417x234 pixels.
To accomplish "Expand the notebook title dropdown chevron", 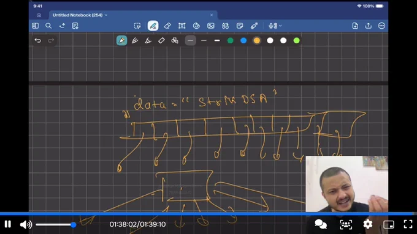I will pyautogui.click(x=106, y=15).
